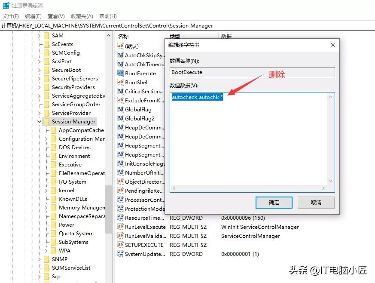Viewport: 375px width, 283px height.
Task: Click the registry address bar
Action: point(187,26)
